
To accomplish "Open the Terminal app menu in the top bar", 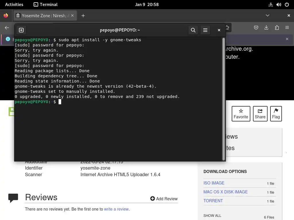I will tap(46, 5).
